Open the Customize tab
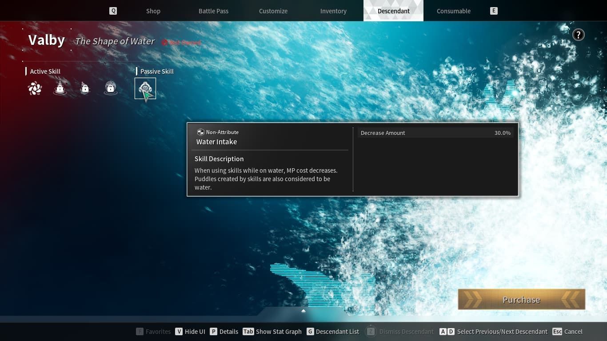 point(273,11)
